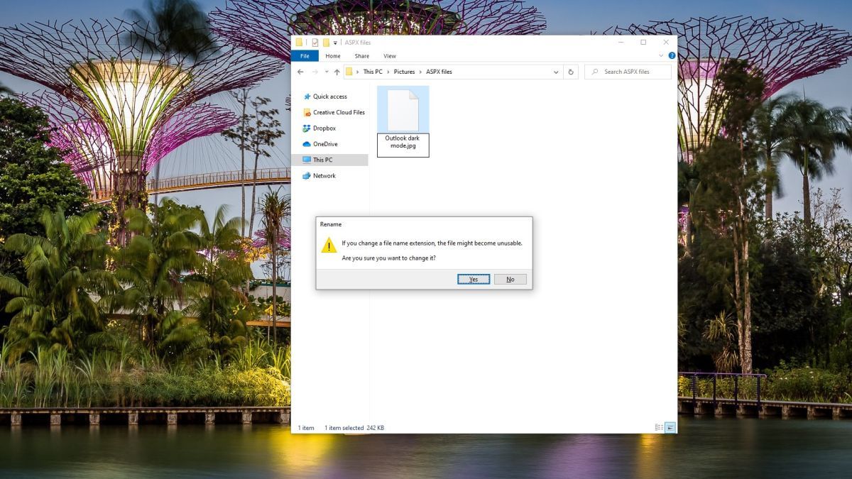
Task: Select Network in the sidebar
Action: [x=323, y=175]
